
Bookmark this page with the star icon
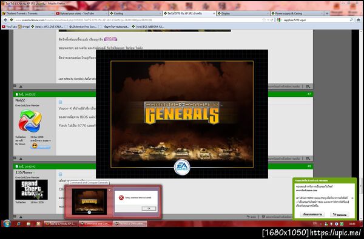(x=264, y=20)
